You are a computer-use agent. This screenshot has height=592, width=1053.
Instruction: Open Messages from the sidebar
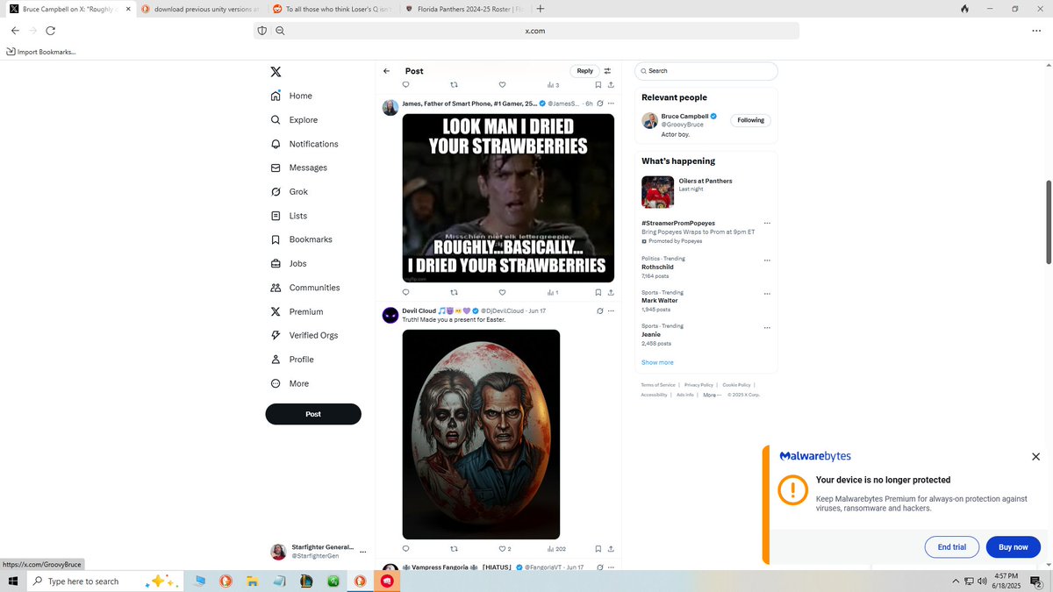[306, 168]
